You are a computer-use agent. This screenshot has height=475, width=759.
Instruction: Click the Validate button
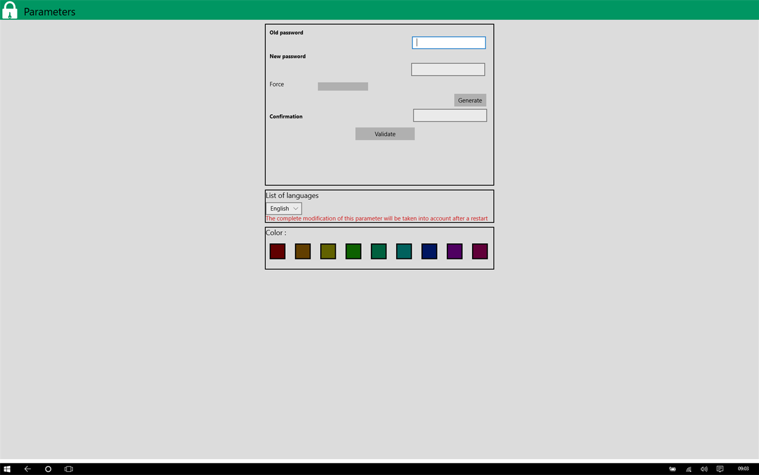[x=385, y=133]
